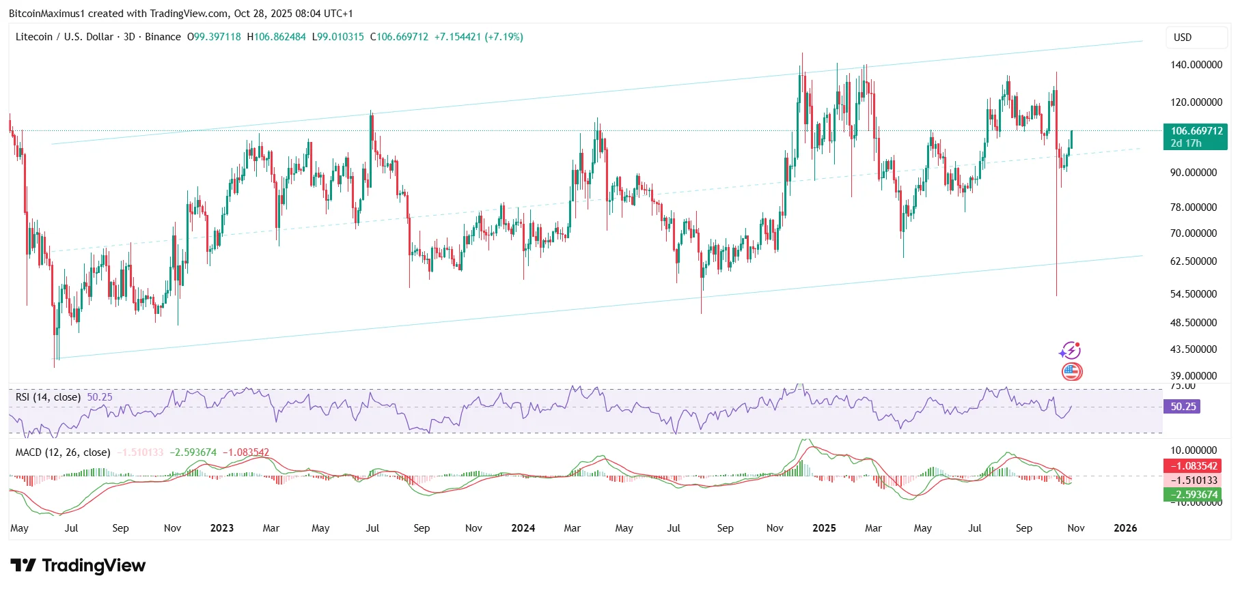The image size is (1240, 591).
Task: Click the low value L99.010315
Action: click(x=338, y=37)
